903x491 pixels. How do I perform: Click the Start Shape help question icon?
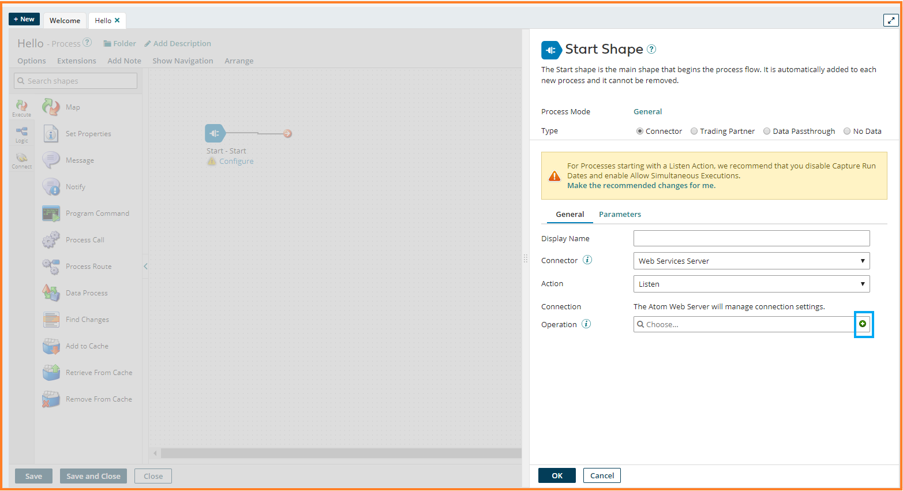[x=651, y=50]
